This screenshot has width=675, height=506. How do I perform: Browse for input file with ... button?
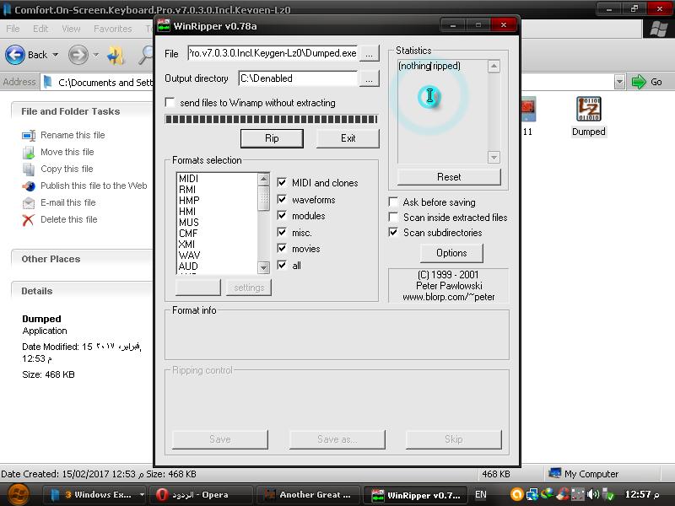coord(369,53)
